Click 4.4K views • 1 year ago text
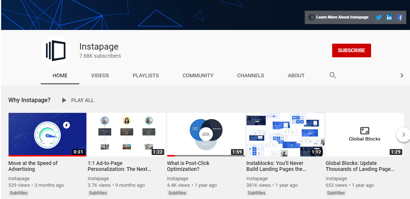 tap(192, 185)
